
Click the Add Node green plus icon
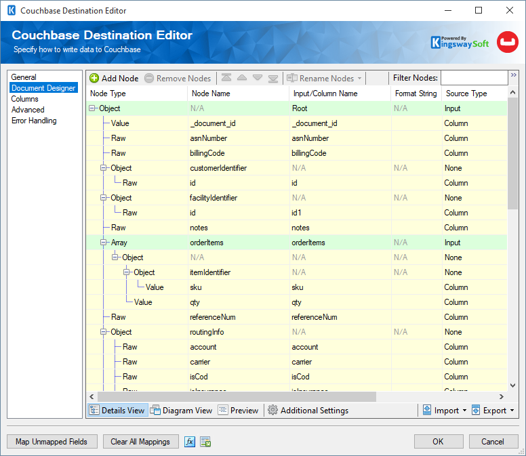[94, 78]
